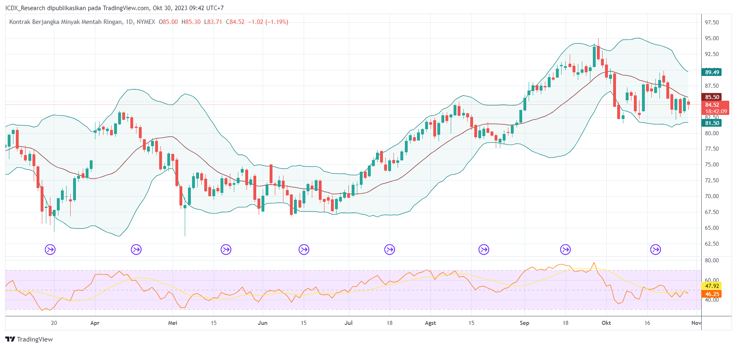
Task: Click the Apr label on the time axis
Action: [95, 323]
